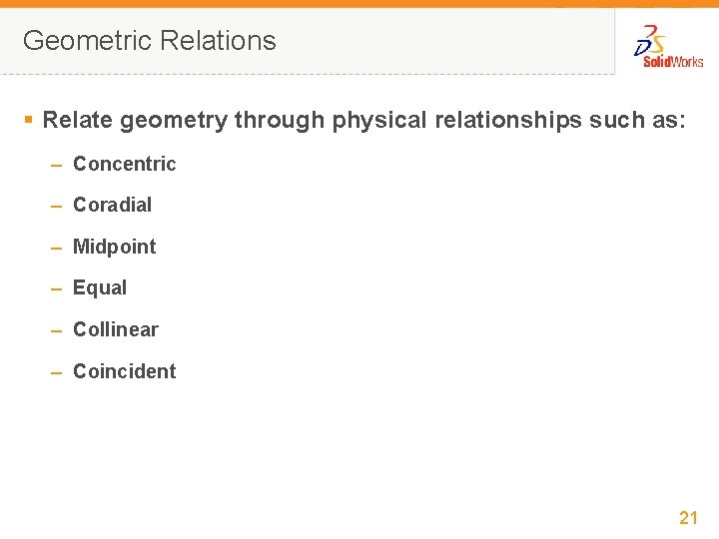Screen dimensions: 719x539
Task: Click the SolidWorks wordmark text
Action: coord(673,62)
